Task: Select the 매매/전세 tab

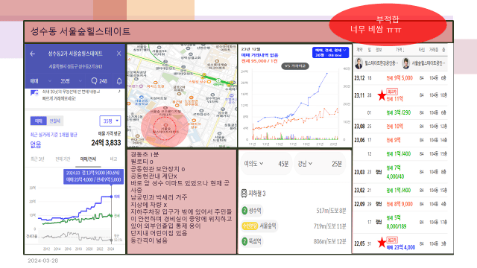Action: (88, 159)
